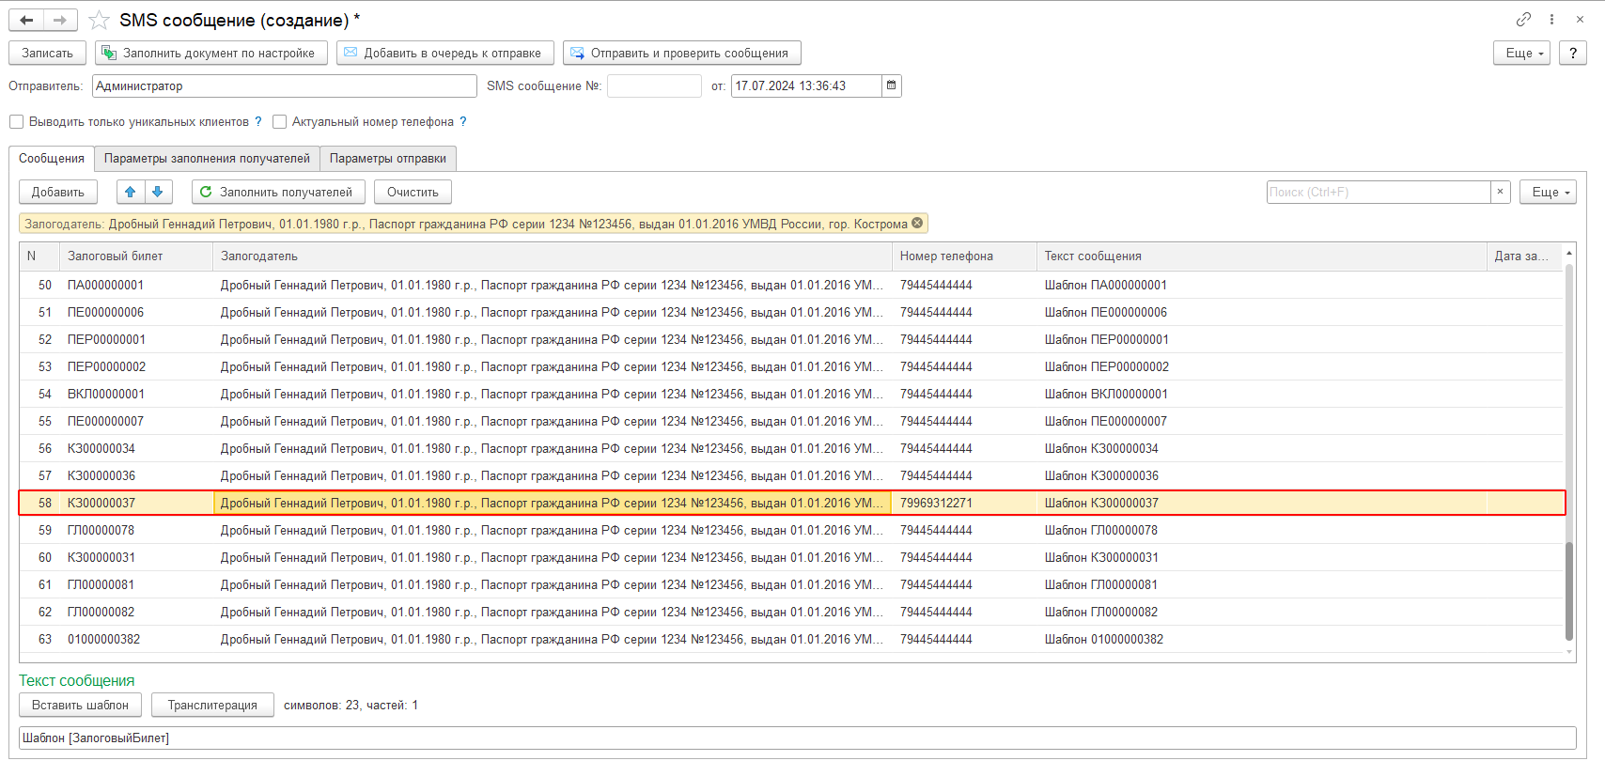The height and width of the screenshot is (761, 1605).
Task: Click phone number 79969312271 cell
Action: point(965,503)
